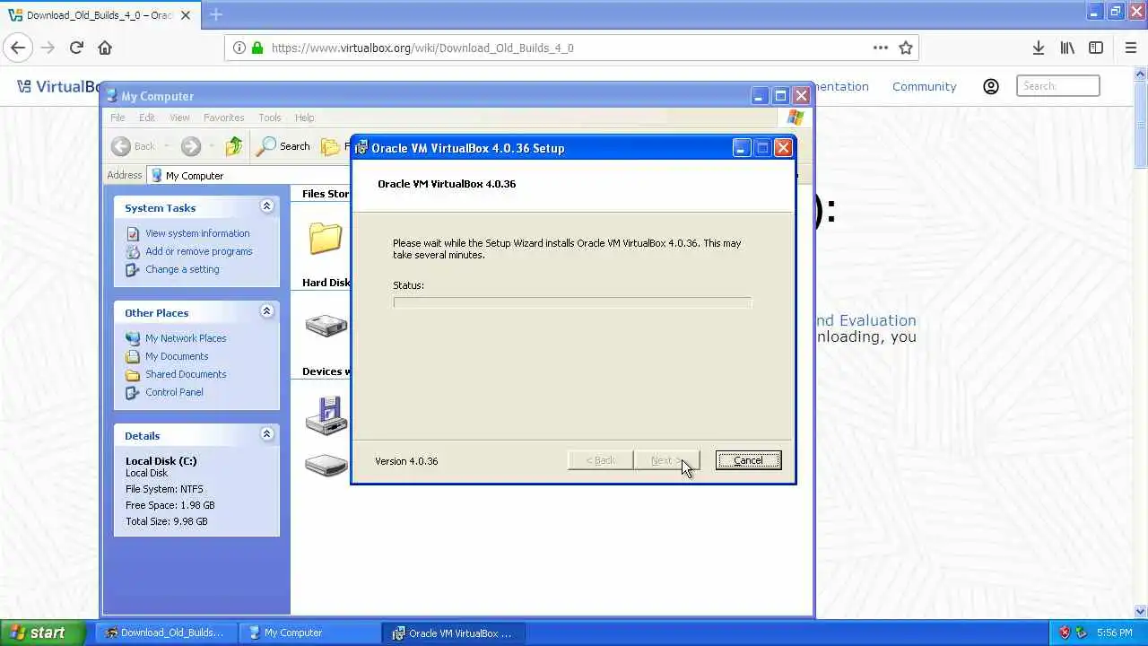The image size is (1148, 646).
Task: Open Back history dropdown arrow
Action: (166, 146)
